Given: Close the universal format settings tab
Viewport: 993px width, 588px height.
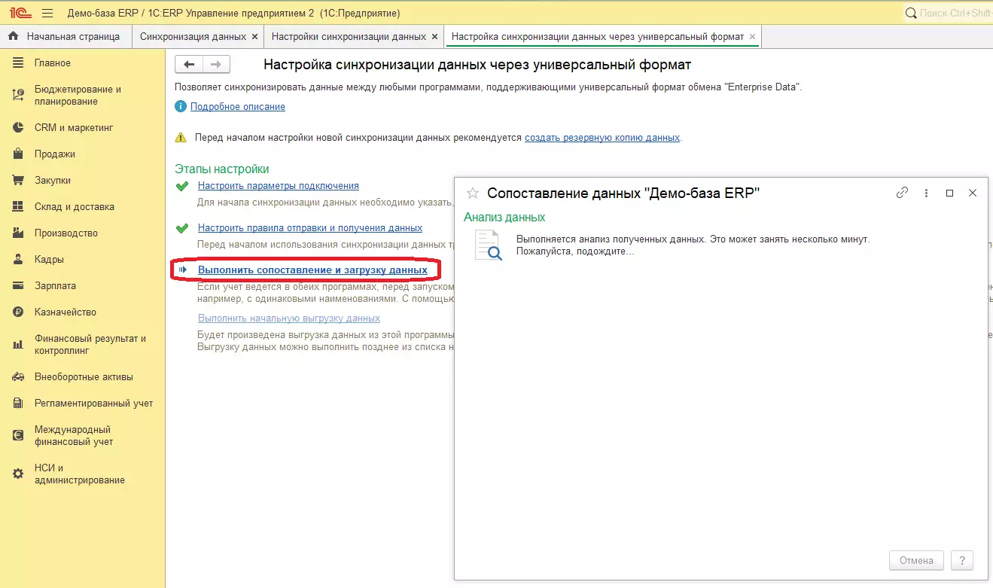Looking at the screenshot, I should coord(753,36).
